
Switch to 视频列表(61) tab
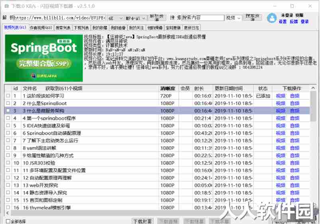pyautogui.click(x=15, y=27)
